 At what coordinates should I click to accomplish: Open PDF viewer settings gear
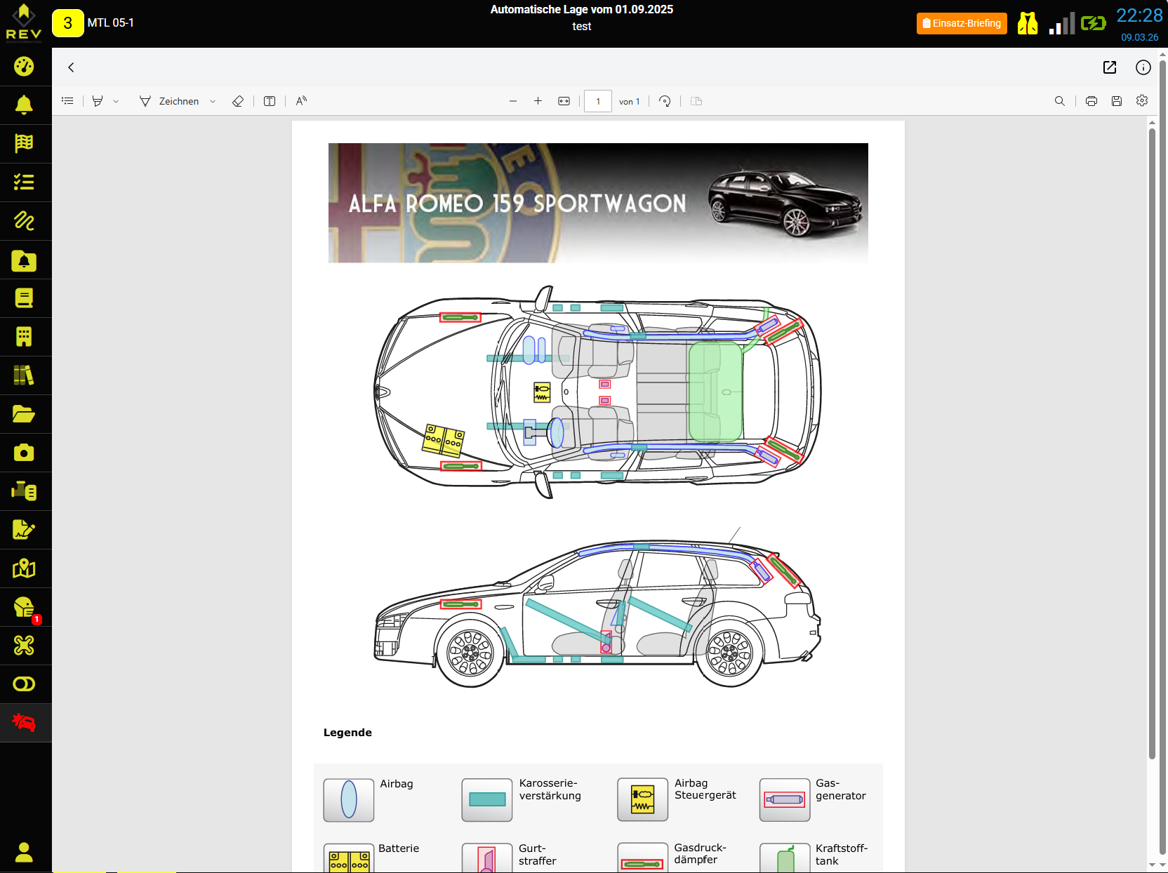click(1142, 101)
